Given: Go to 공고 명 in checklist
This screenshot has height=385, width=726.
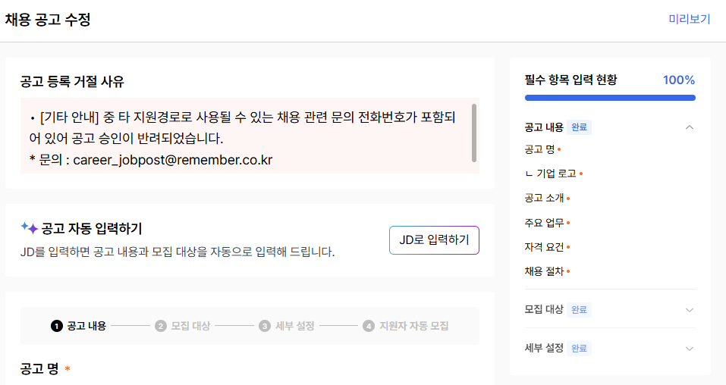Looking at the screenshot, I should pyautogui.click(x=539, y=149).
